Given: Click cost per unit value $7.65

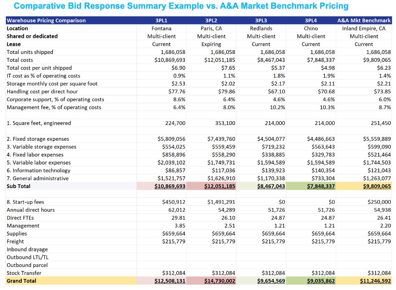Looking at the screenshot, I should [228, 68].
